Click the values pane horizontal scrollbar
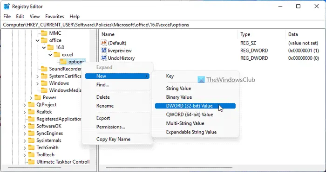Viewport: 326px width, 172px height. (169, 168)
